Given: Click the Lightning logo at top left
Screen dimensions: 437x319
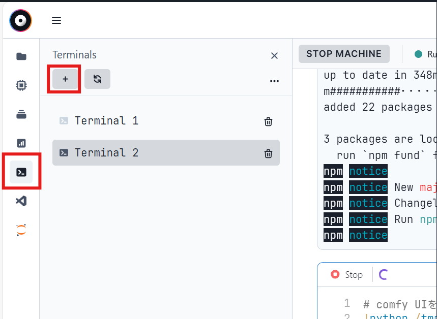Looking at the screenshot, I should tap(20, 20).
